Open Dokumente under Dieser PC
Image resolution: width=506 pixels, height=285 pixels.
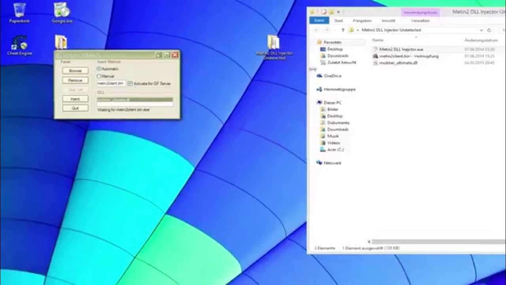[338, 123]
